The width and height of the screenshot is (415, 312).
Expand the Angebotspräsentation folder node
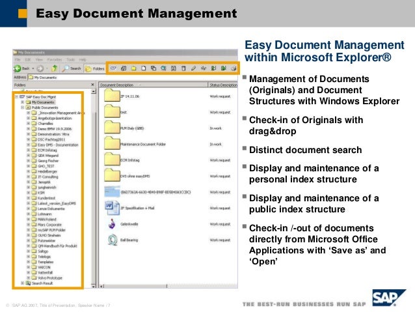click(29, 118)
